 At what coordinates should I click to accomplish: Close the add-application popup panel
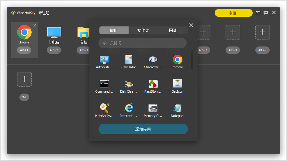click(191, 25)
